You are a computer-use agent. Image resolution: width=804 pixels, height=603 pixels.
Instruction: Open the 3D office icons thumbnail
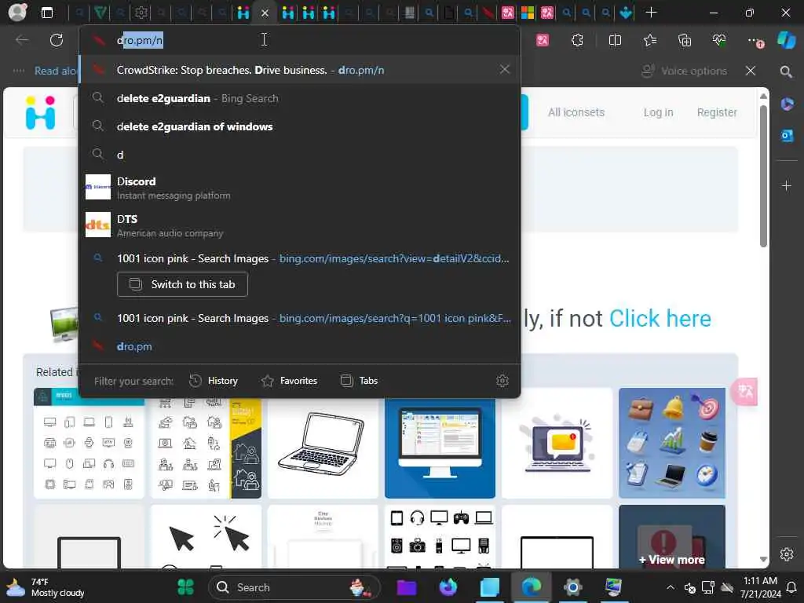[672, 443]
